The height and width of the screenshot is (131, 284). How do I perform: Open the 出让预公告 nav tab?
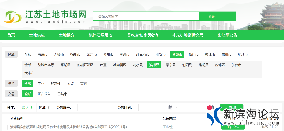pos(227,35)
